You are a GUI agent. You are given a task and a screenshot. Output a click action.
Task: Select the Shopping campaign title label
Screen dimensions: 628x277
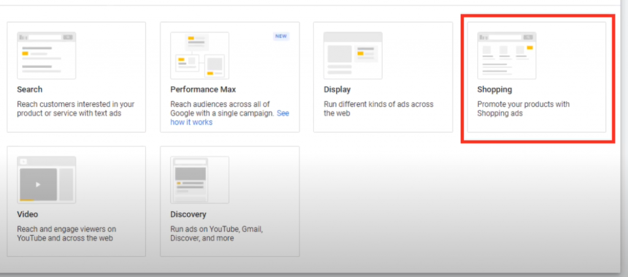[x=494, y=90]
